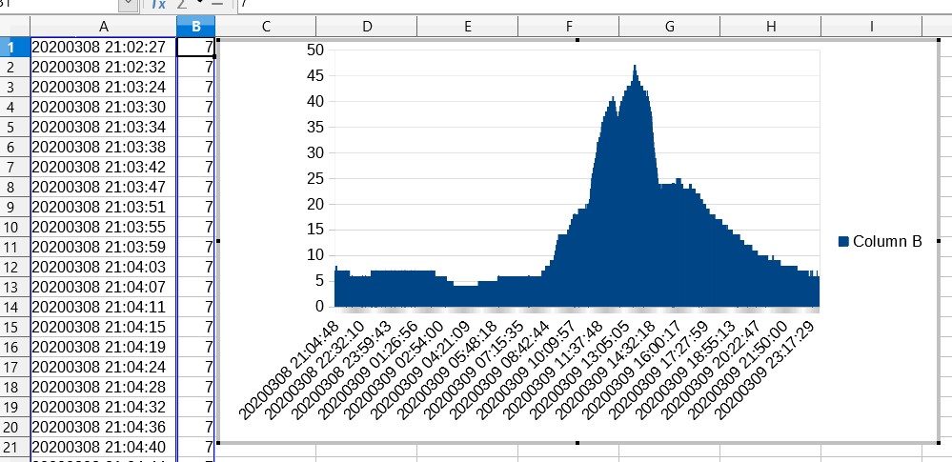The image size is (952, 462).
Task: Select the row 21 header
Action: point(13,448)
